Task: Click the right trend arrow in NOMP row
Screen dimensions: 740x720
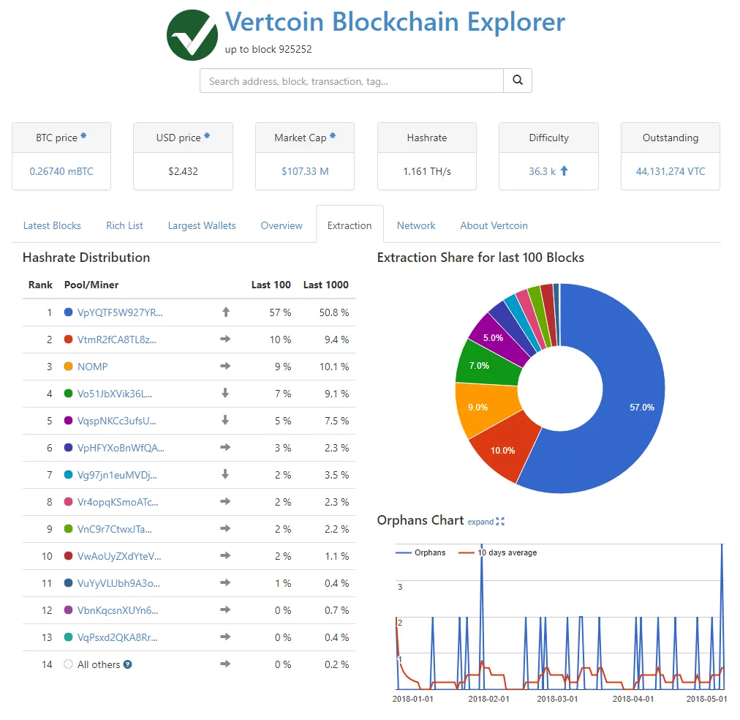Action: click(225, 366)
